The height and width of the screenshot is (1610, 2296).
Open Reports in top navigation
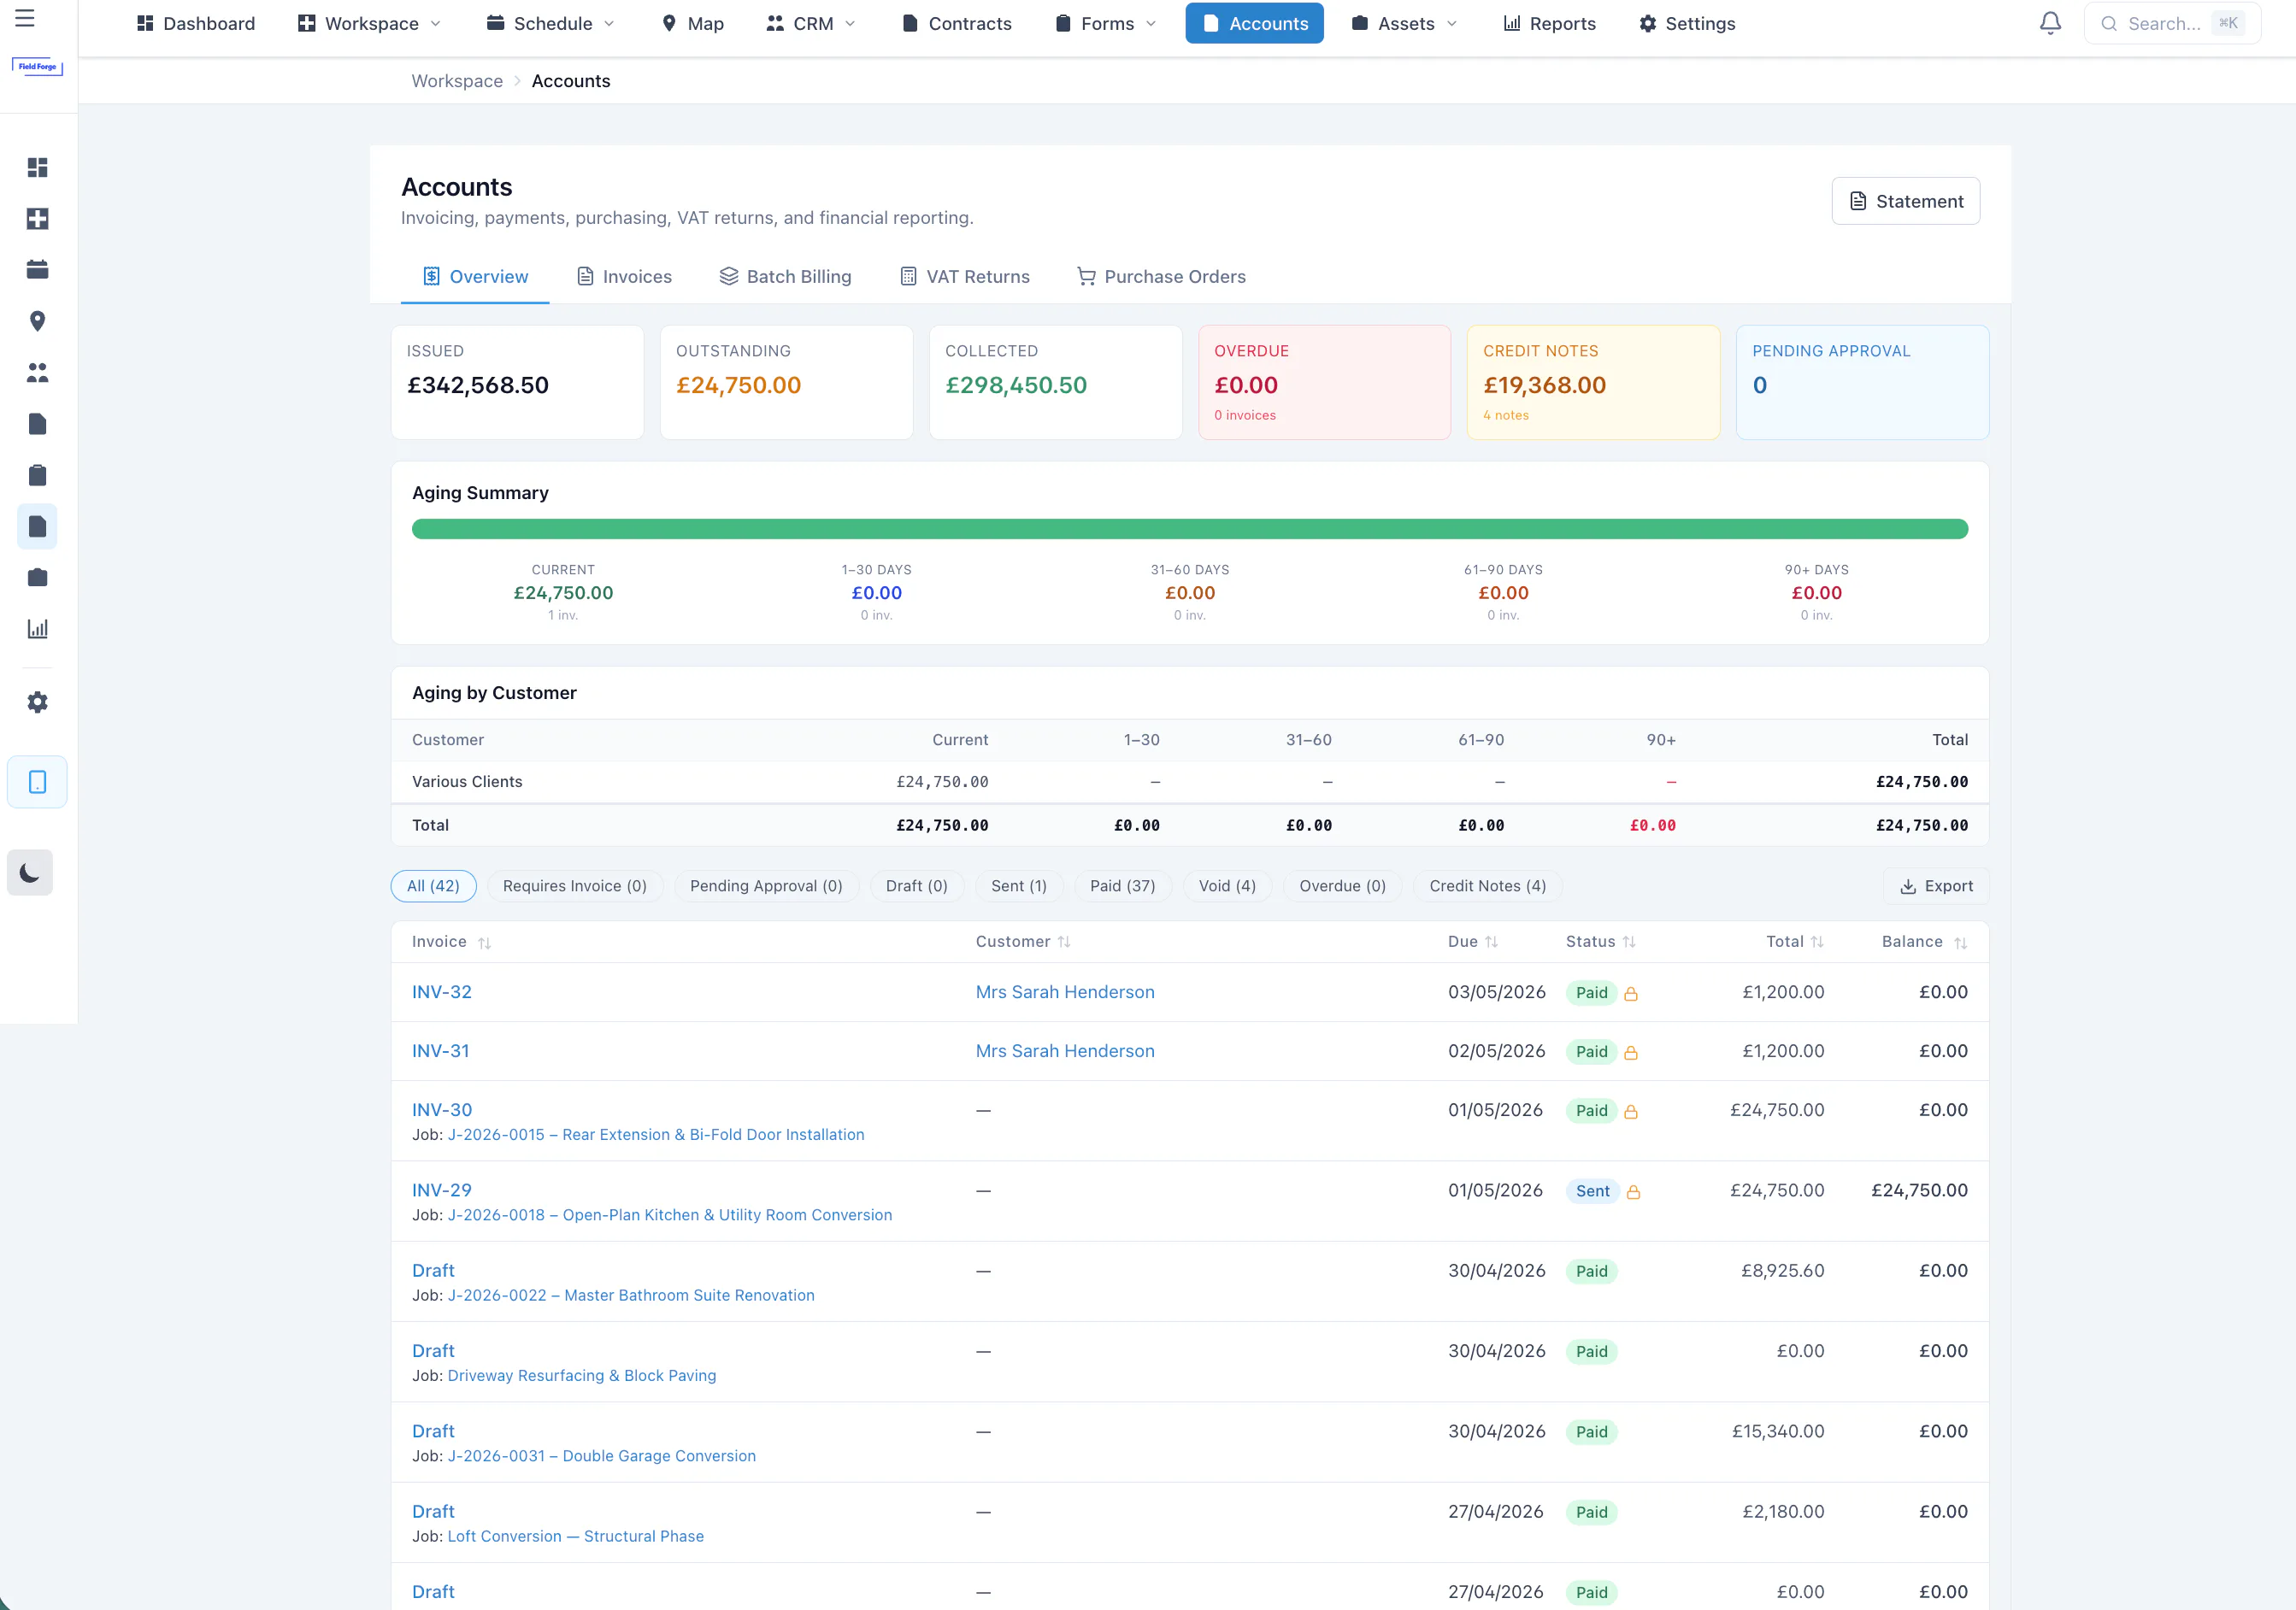[1549, 23]
